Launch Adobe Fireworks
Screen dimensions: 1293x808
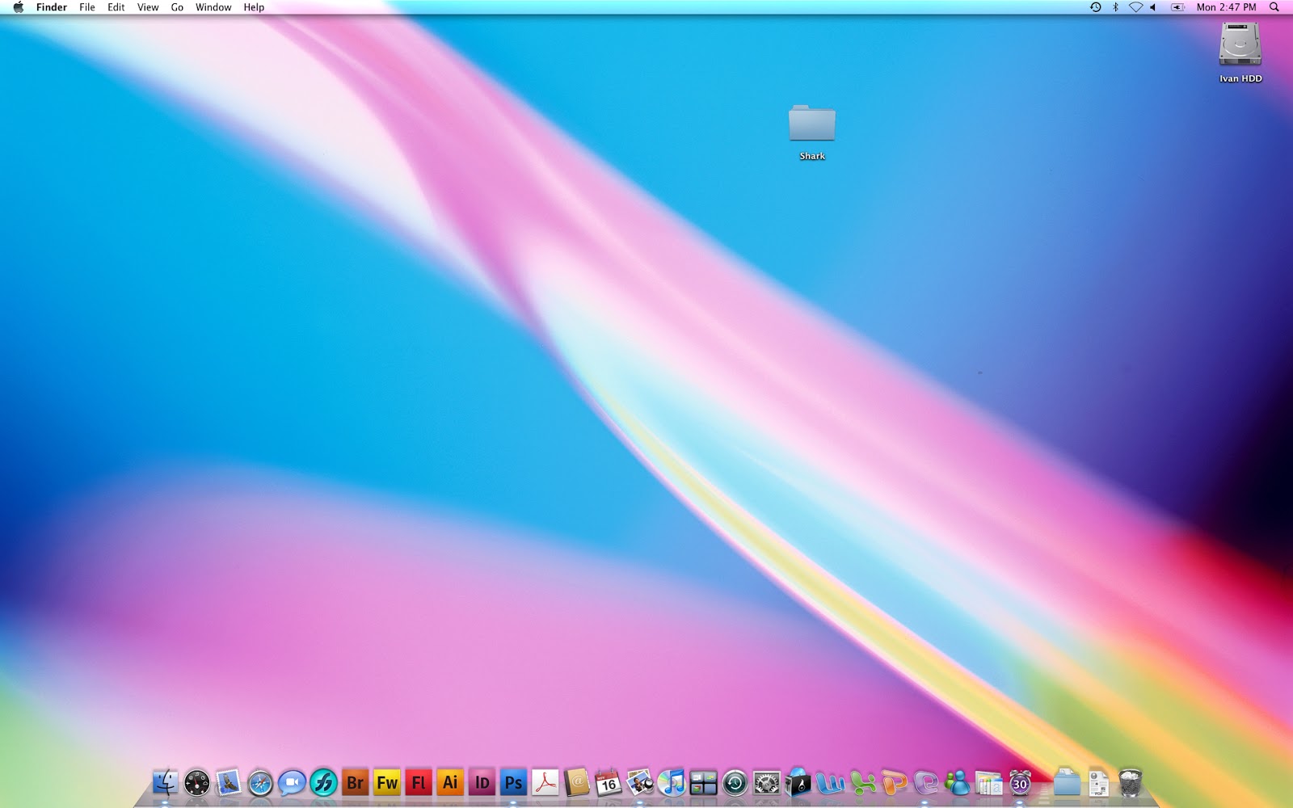[x=385, y=782]
